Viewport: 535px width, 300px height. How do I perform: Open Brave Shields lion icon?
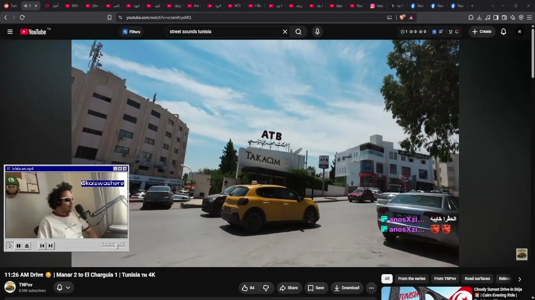coord(403,17)
